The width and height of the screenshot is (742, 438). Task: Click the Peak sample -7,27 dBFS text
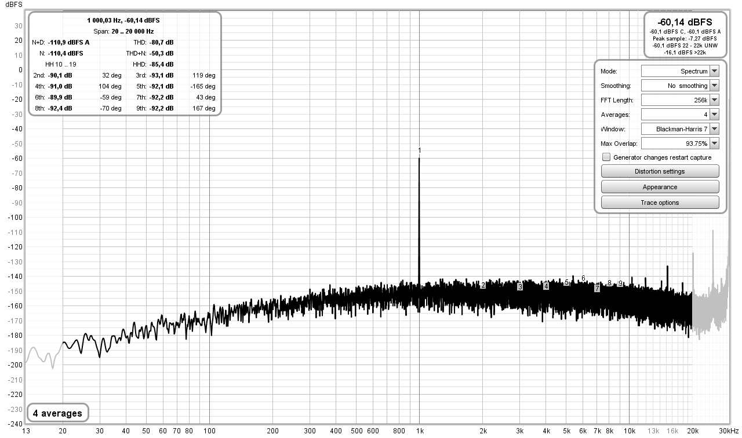[x=685, y=38]
